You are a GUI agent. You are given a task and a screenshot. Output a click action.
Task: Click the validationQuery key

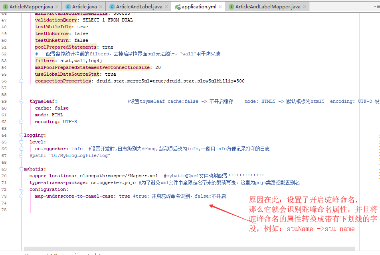tap(56, 20)
